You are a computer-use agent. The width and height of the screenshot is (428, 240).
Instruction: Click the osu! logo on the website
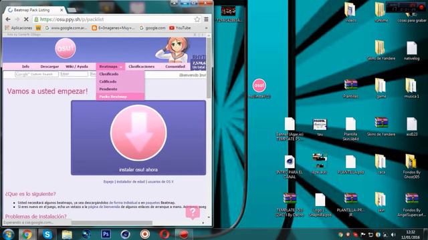click(x=66, y=49)
